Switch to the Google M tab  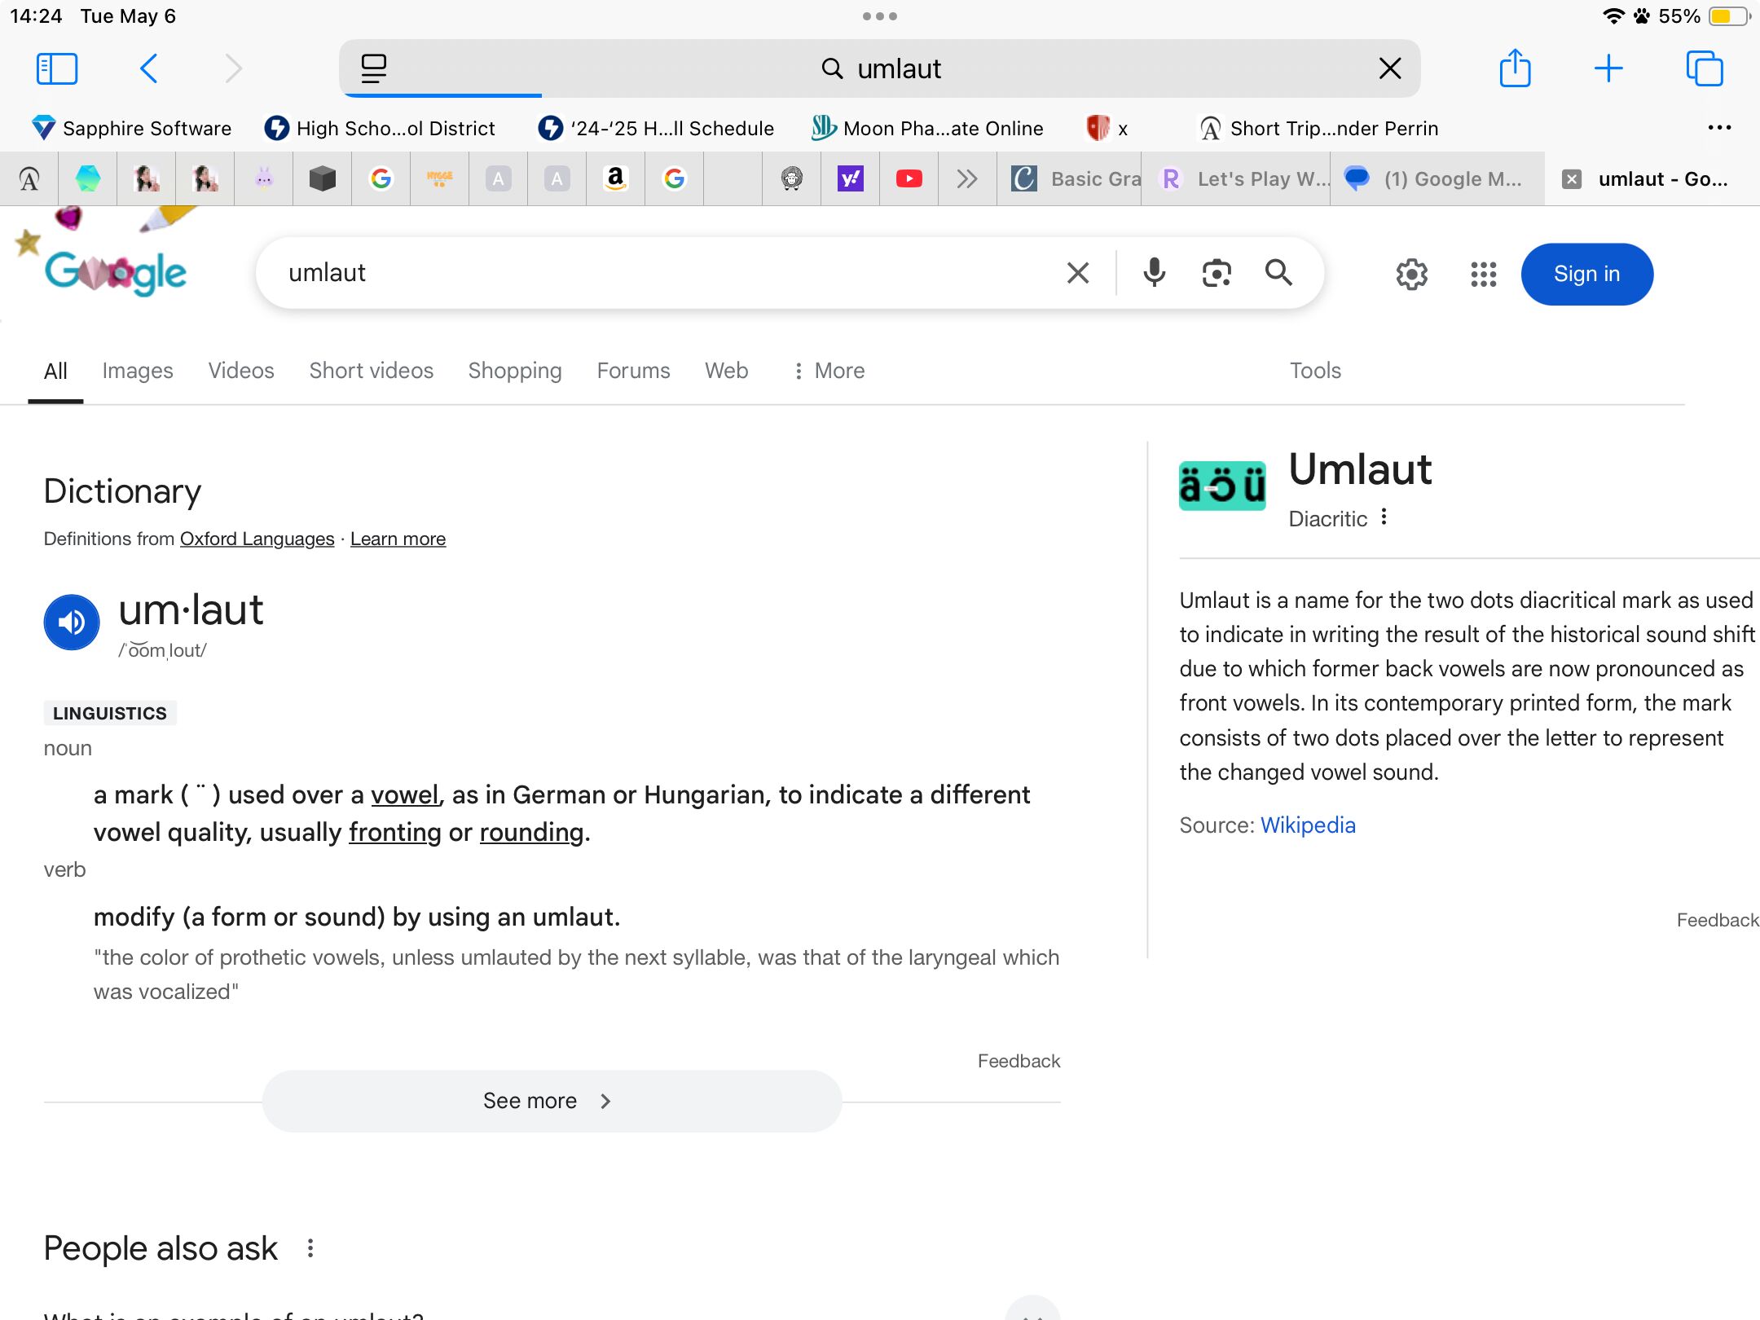click(x=1438, y=179)
